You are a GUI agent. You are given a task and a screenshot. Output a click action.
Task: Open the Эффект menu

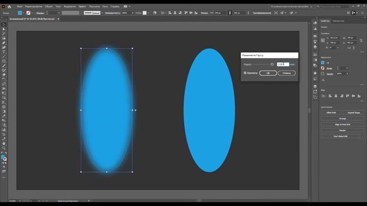point(82,6)
